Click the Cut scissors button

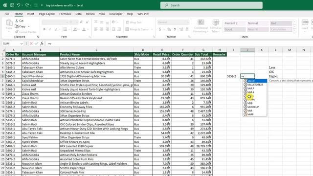coord(20,21)
